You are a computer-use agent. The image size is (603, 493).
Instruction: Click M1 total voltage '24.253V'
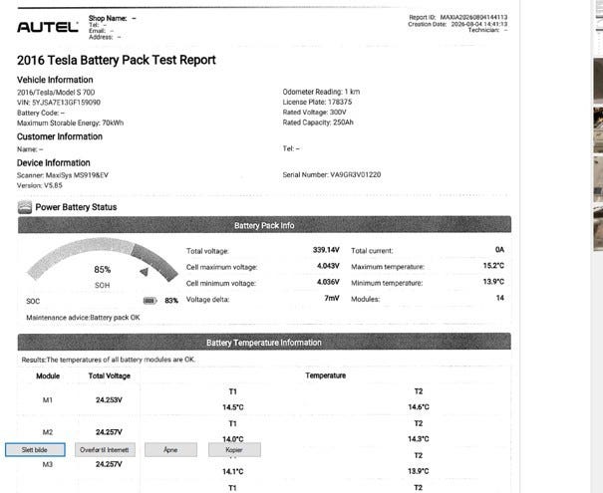(x=109, y=400)
